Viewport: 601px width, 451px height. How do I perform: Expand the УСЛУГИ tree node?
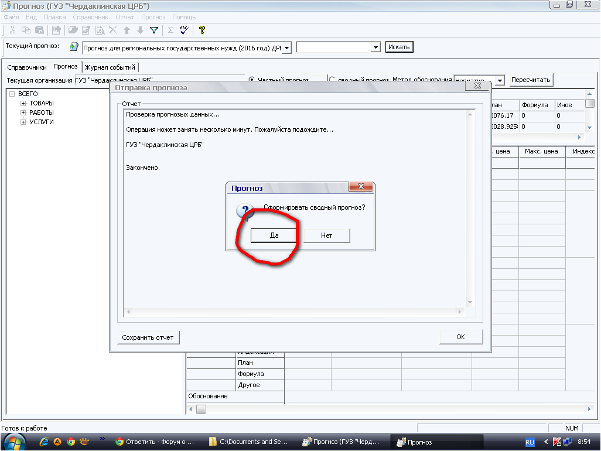coord(23,122)
